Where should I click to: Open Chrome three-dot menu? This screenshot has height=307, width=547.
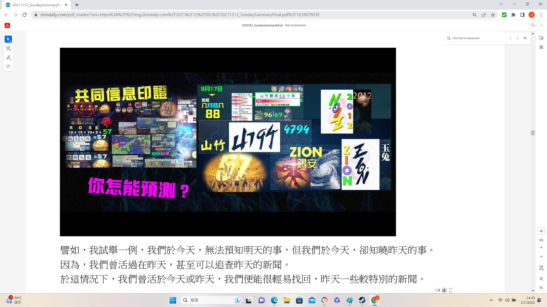(541, 15)
